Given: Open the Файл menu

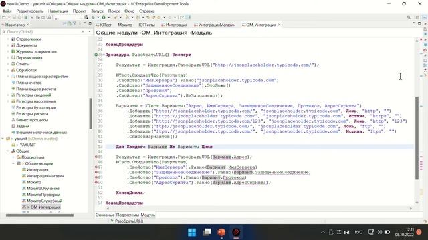Looking at the screenshot, I should (7, 11).
